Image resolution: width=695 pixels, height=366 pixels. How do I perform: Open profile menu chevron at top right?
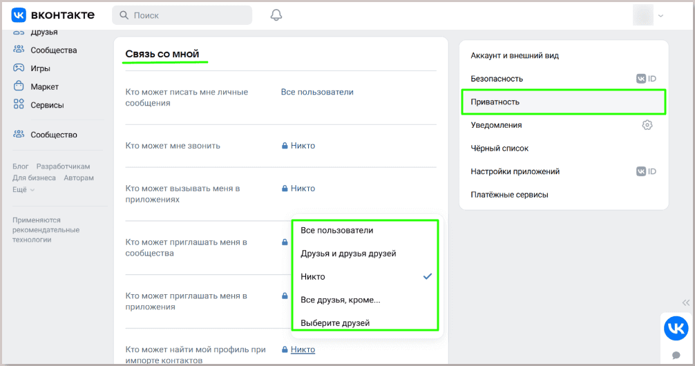tap(660, 15)
